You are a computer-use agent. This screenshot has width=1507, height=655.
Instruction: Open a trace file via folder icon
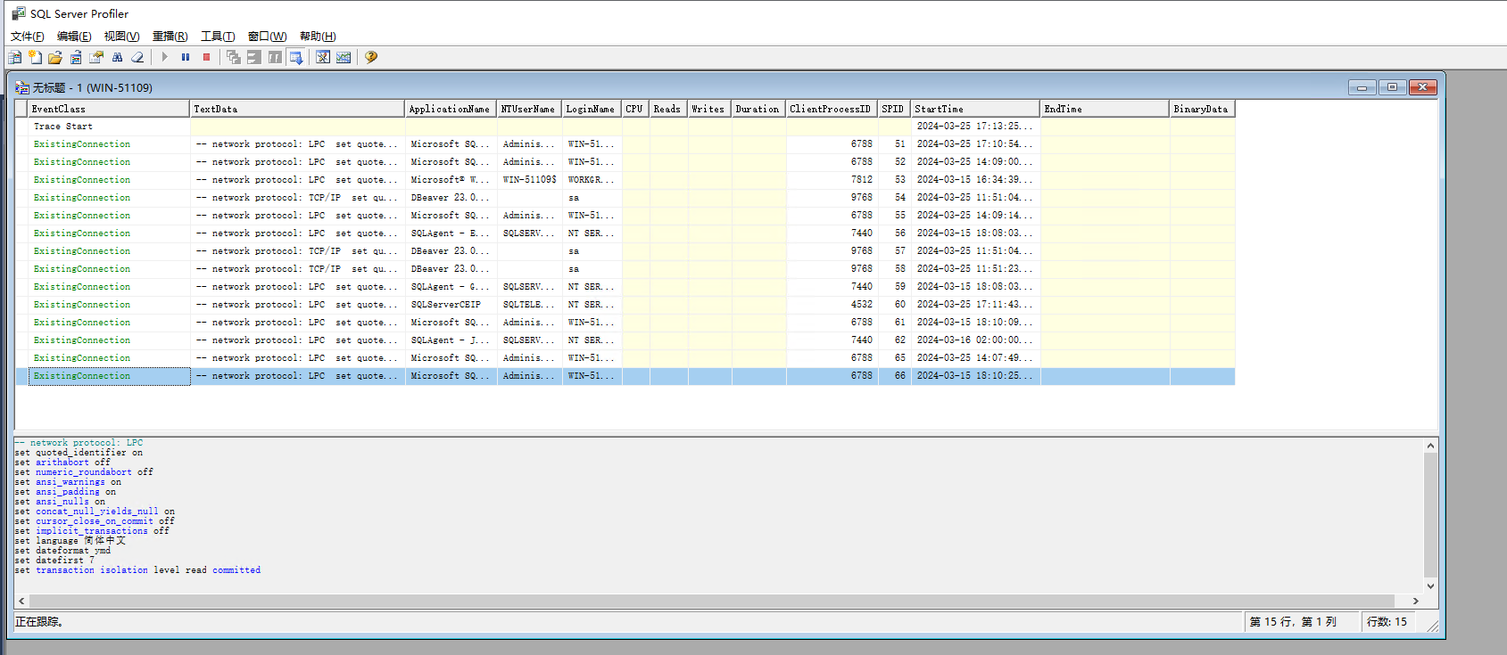[55, 57]
